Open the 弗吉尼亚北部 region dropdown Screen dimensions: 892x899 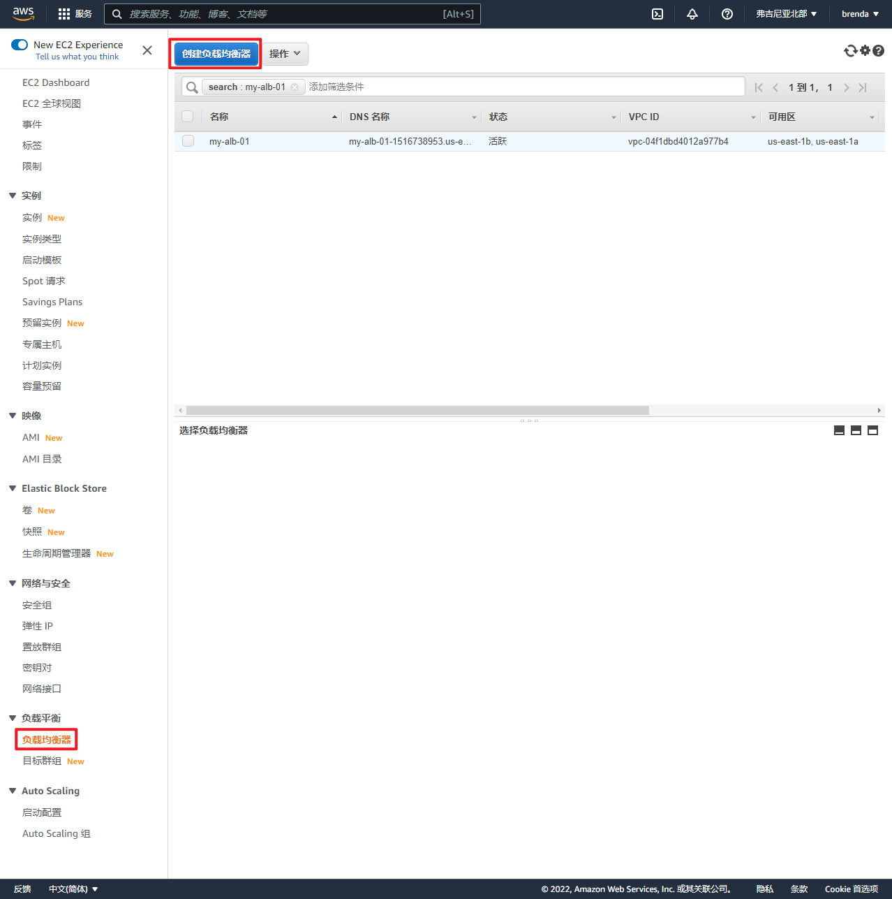click(x=787, y=14)
